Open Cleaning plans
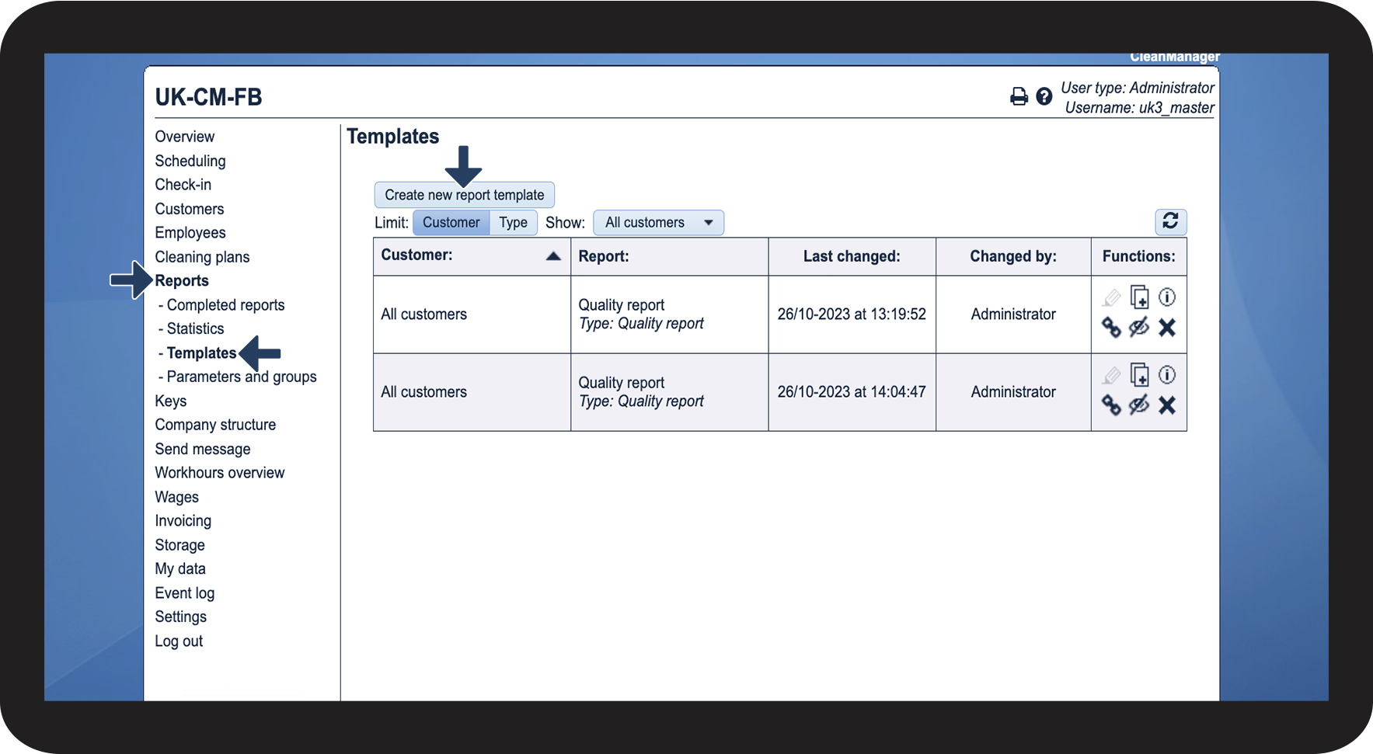Viewport: 1373px width, 754px height. pos(202,257)
